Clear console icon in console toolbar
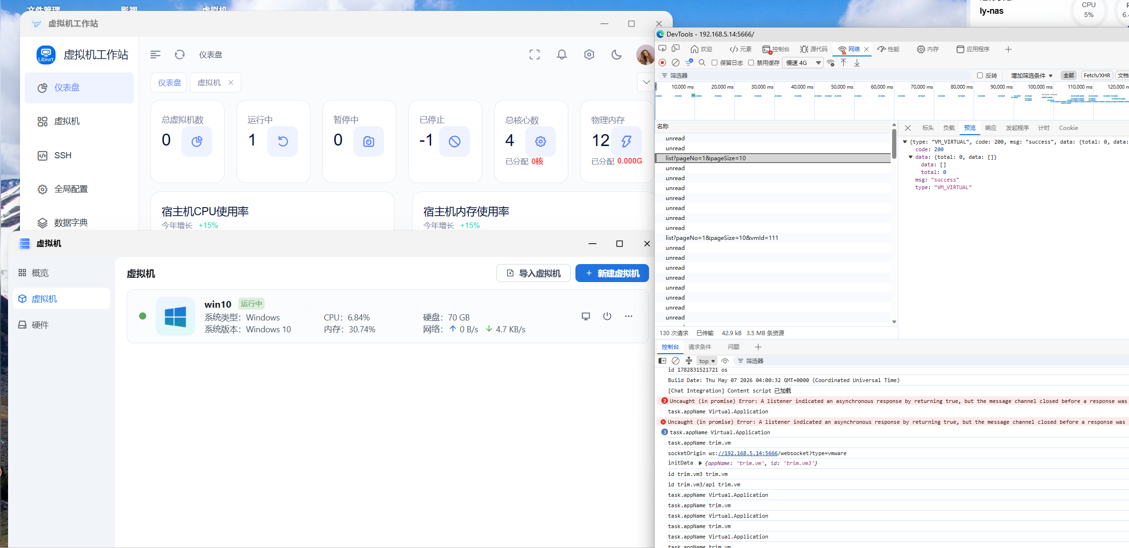 [676, 361]
